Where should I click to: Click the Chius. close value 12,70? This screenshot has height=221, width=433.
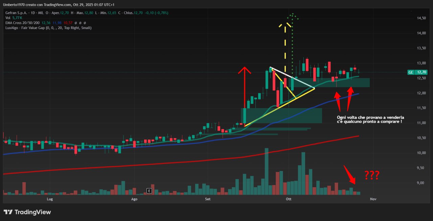(x=138, y=13)
